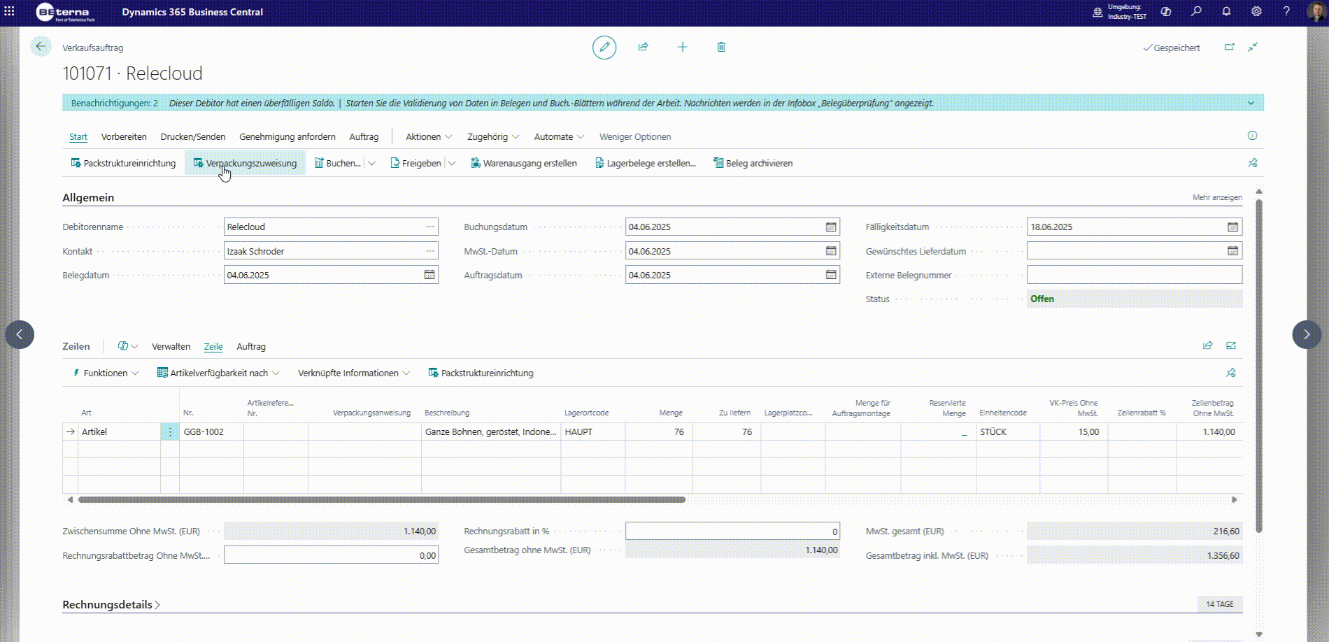Viewport: 1329px width, 642px height.
Task: Open the arrow next to Freigeben
Action: point(452,163)
